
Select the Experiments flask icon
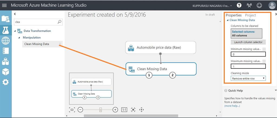(x=6, y=30)
